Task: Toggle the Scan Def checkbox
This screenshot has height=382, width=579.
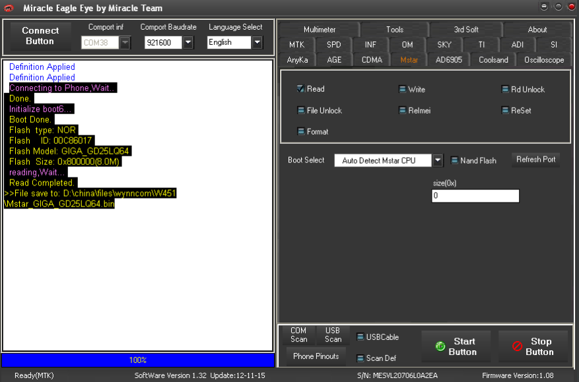Action: coord(360,358)
